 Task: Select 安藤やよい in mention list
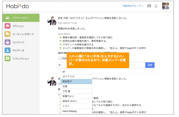pyautogui.click(x=76, y=96)
